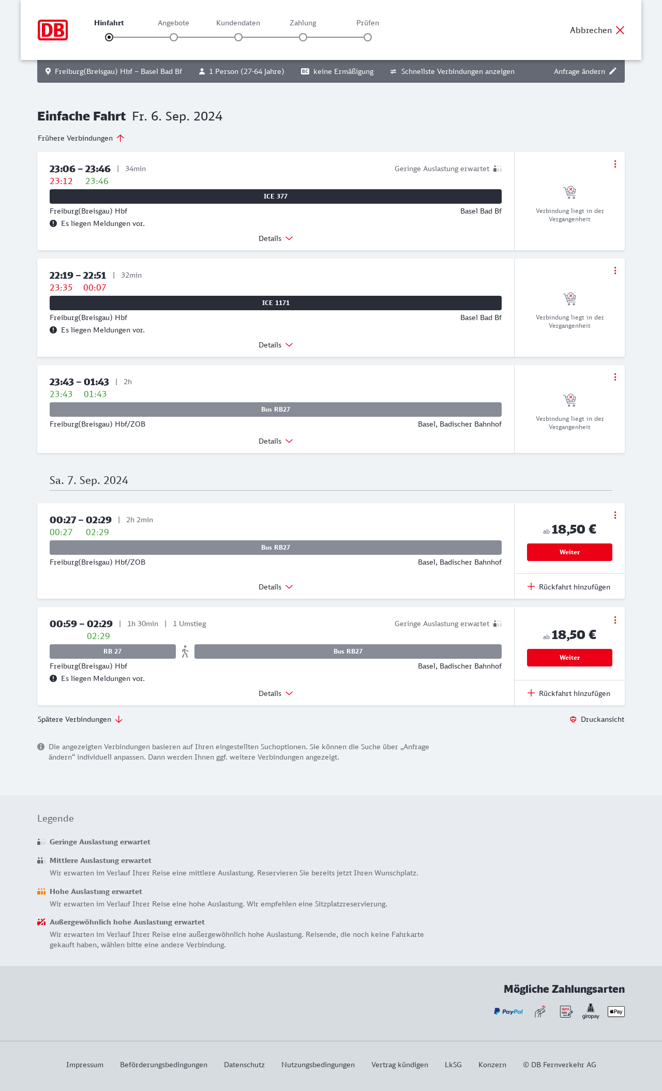Image resolution: width=662 pixels, height=1091 pixels.
Task: Open the Impressum footer link
Action: click(85, 1065)
